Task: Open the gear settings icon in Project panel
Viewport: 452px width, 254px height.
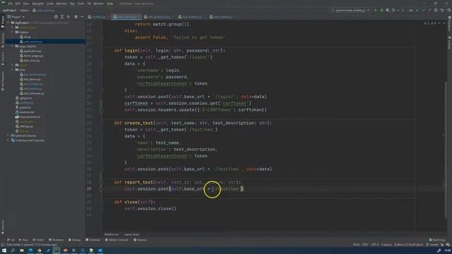Action: click(76, 17)
